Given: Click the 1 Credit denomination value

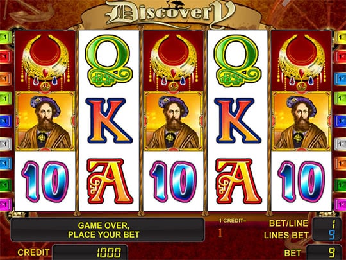Looking at the screenshot, I should (220, 233).
